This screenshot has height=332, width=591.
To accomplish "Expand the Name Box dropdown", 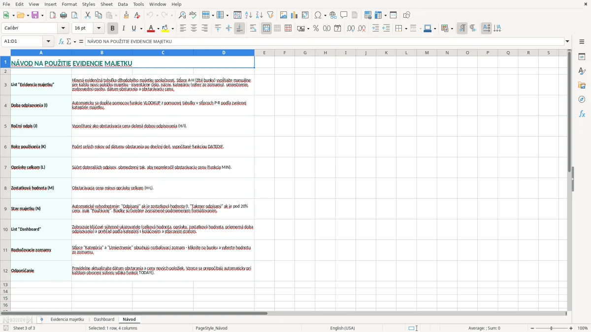I will click(48, 42).
